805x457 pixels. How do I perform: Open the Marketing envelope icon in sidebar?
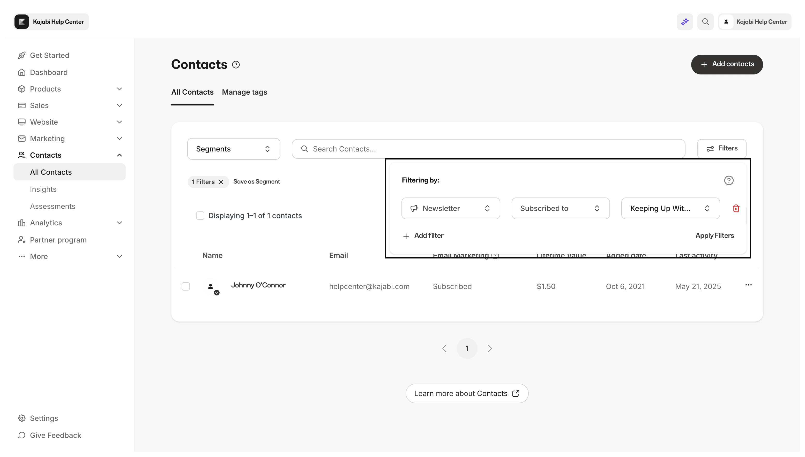point(21,139)
